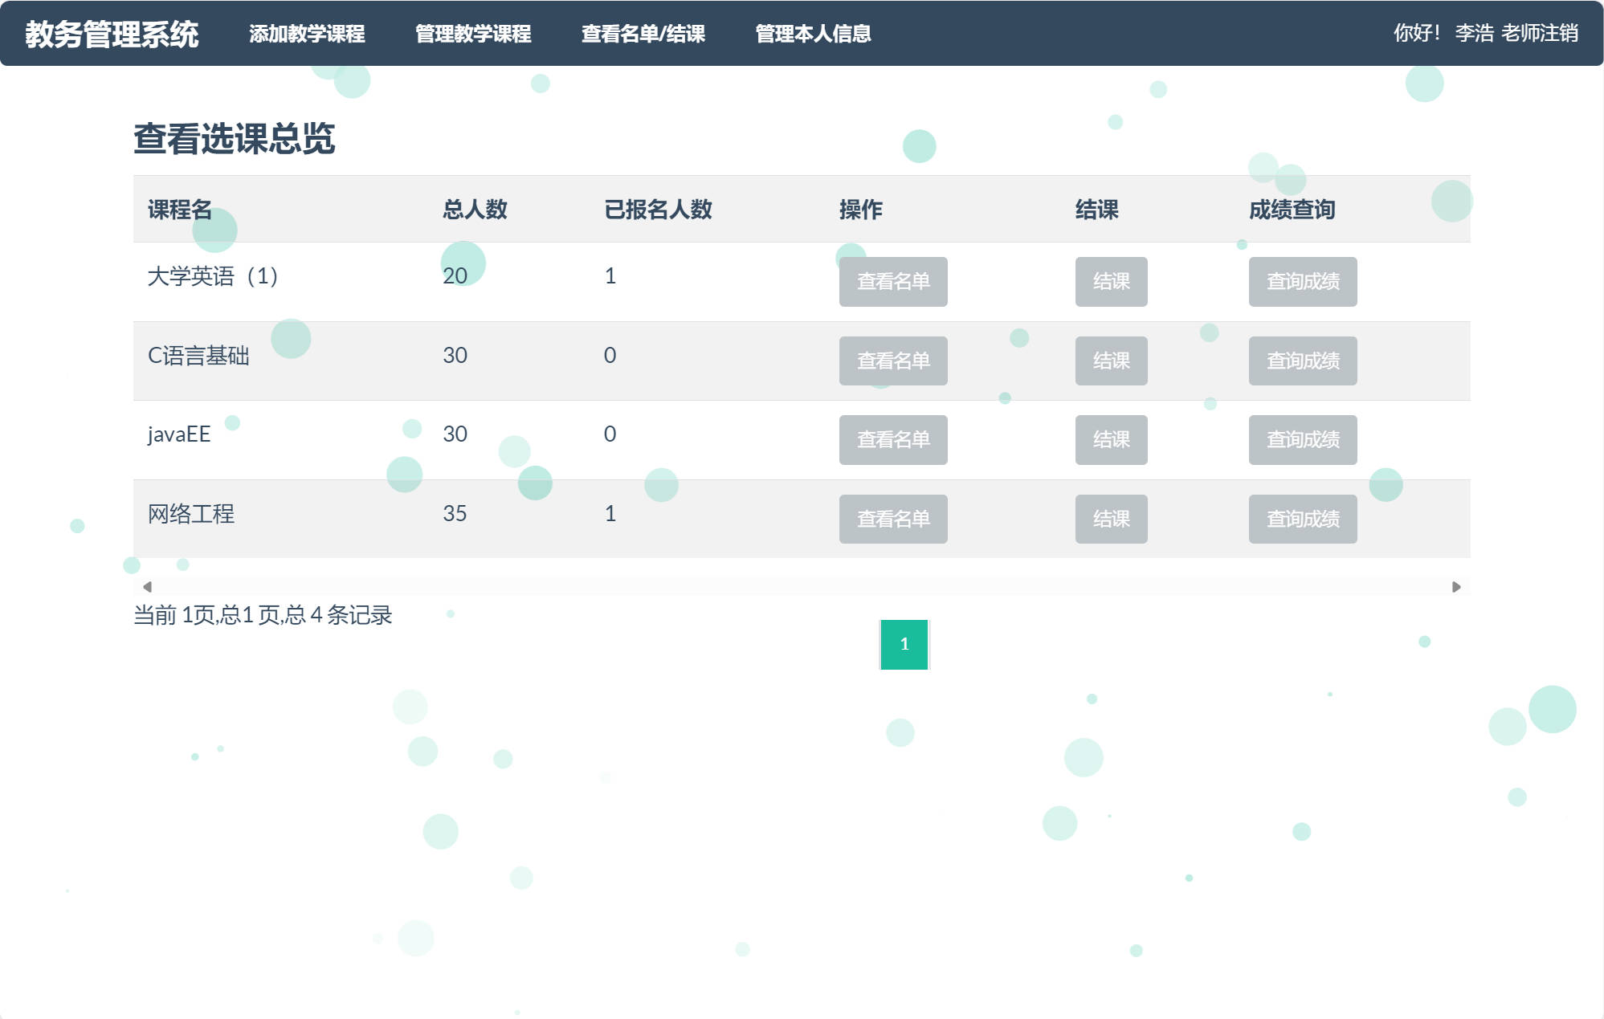Select page 1 in pagination
1604x1019 pixels.
(905, 644)
